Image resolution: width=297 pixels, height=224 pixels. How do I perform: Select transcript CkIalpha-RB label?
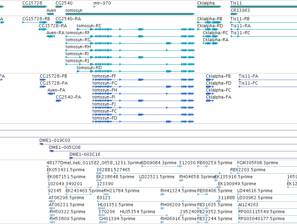[210, 19]
